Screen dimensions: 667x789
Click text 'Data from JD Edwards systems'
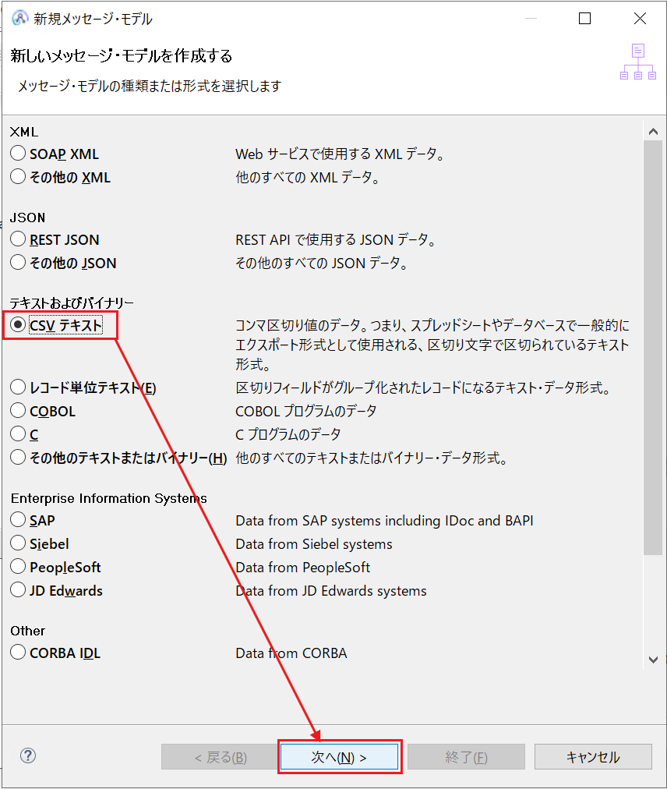click(x=331, y=591)
